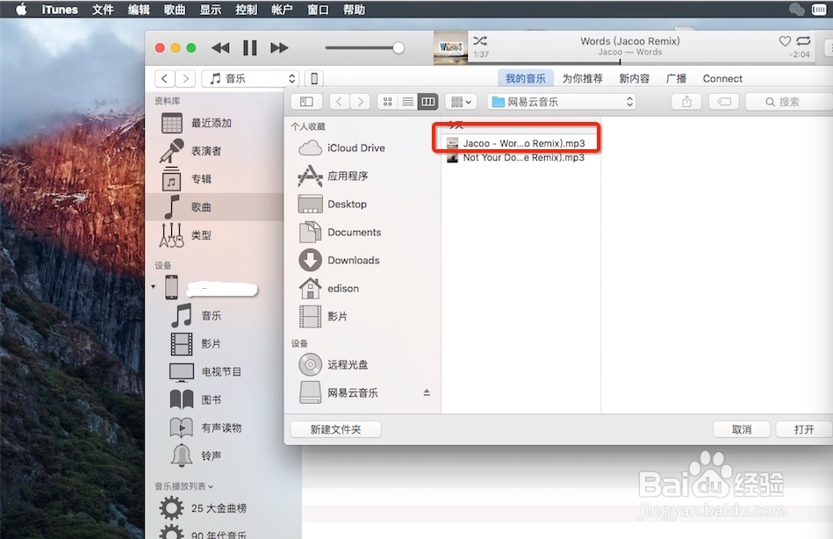Switch to Connect tab
Viewport: 833px width, 539px height.
pyautogui.click(x=722, y=79)
